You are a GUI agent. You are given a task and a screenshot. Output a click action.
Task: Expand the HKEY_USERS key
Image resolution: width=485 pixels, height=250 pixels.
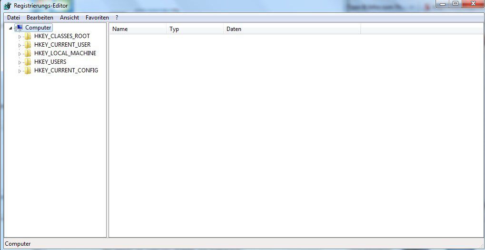pyautogui.click(x=20, y=62)
